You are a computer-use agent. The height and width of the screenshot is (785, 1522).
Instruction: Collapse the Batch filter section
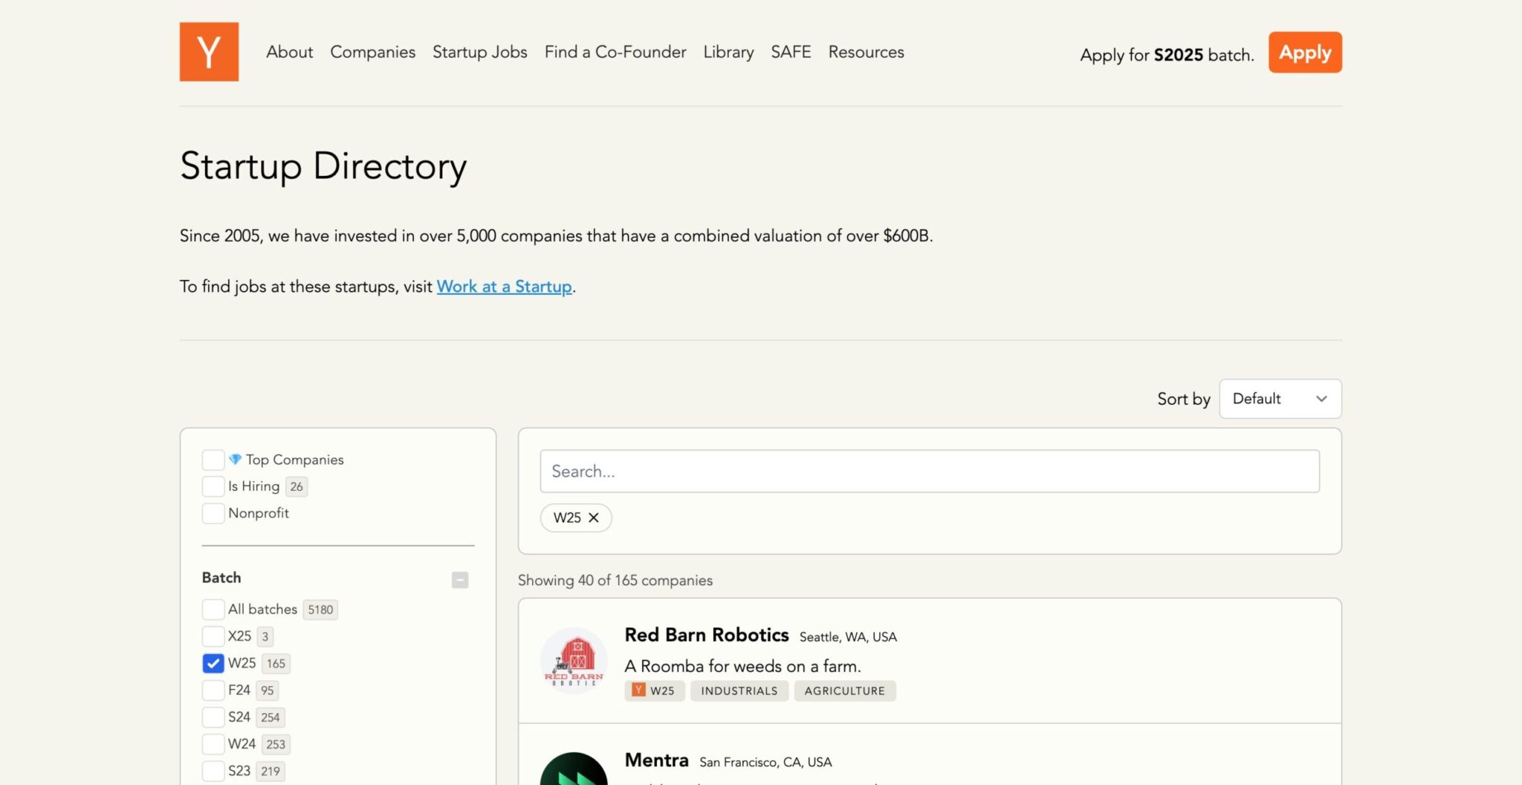[460, 579]
